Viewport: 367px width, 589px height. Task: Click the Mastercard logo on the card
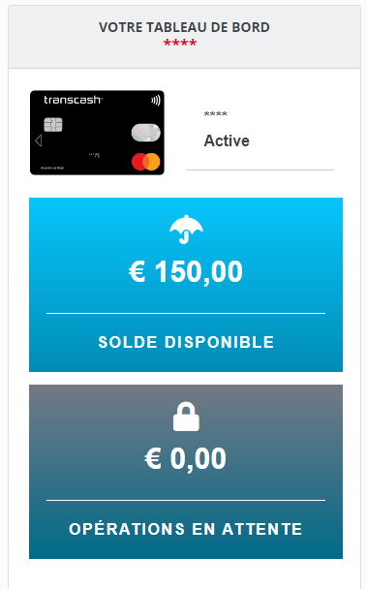tap(146, 162)
